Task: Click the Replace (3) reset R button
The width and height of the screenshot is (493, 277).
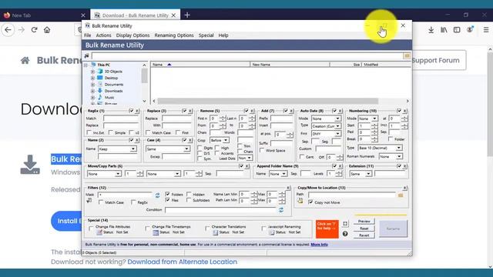Action: tap(190, 111)
